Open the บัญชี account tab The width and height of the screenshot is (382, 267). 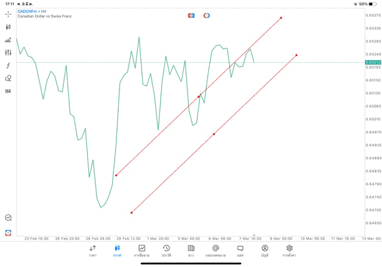(264, 251)
